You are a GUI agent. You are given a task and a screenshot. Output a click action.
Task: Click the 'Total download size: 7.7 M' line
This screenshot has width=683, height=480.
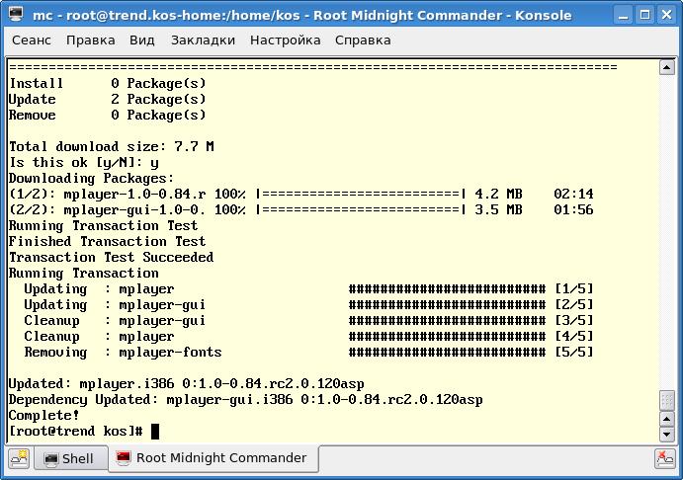click(112, 146)
